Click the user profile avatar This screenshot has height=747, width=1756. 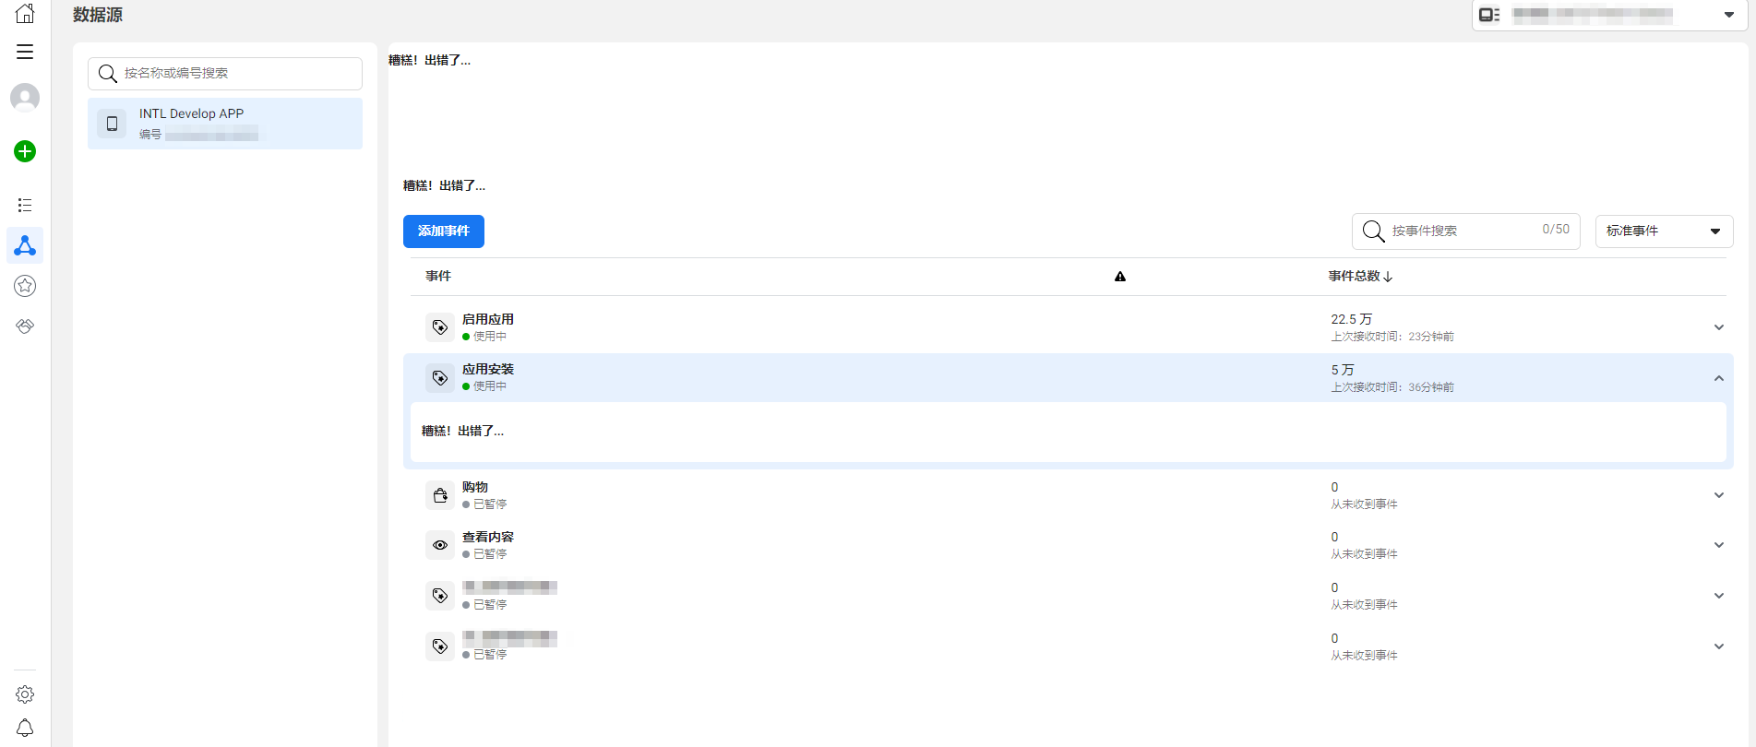click(25, 97)
